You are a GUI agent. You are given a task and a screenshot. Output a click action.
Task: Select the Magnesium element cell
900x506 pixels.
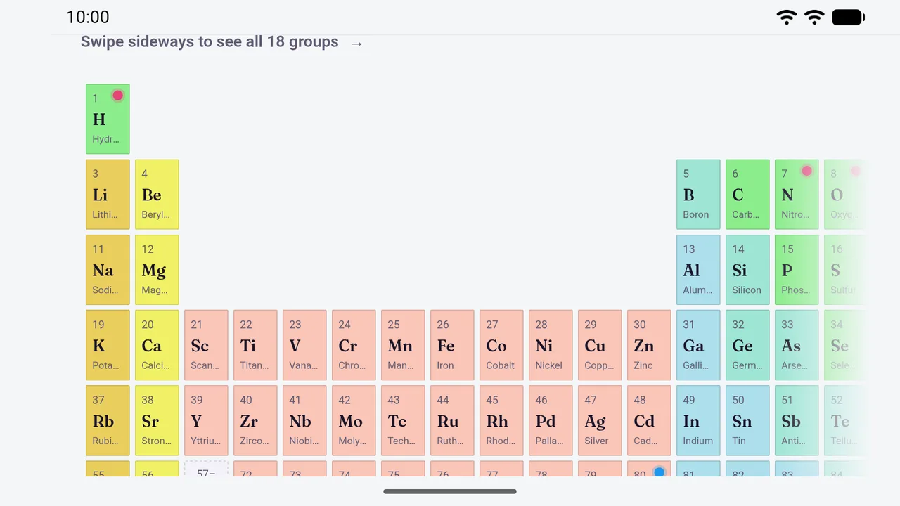(157, 270)
